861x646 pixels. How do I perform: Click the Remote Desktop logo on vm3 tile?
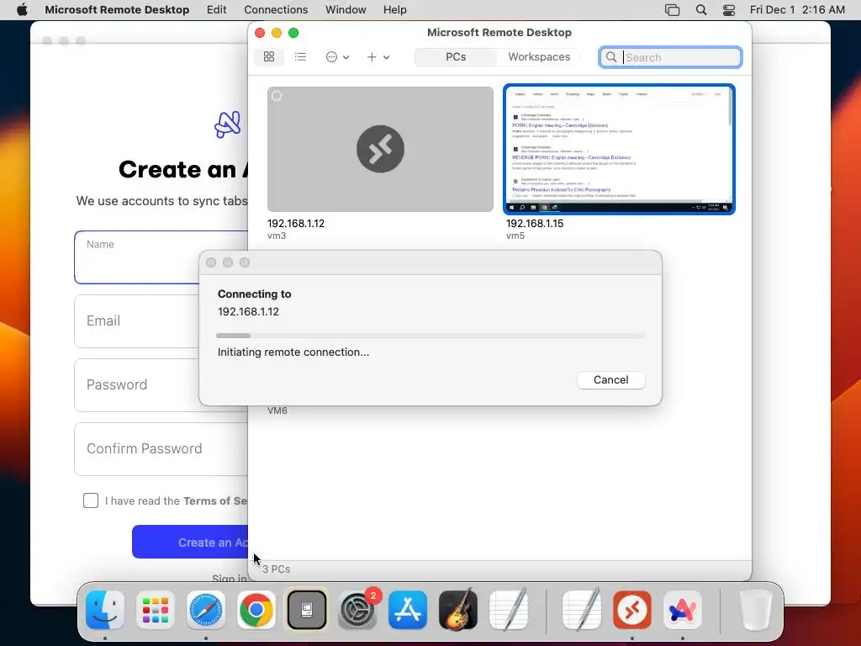pyautogui.click(x=380, y=149)
